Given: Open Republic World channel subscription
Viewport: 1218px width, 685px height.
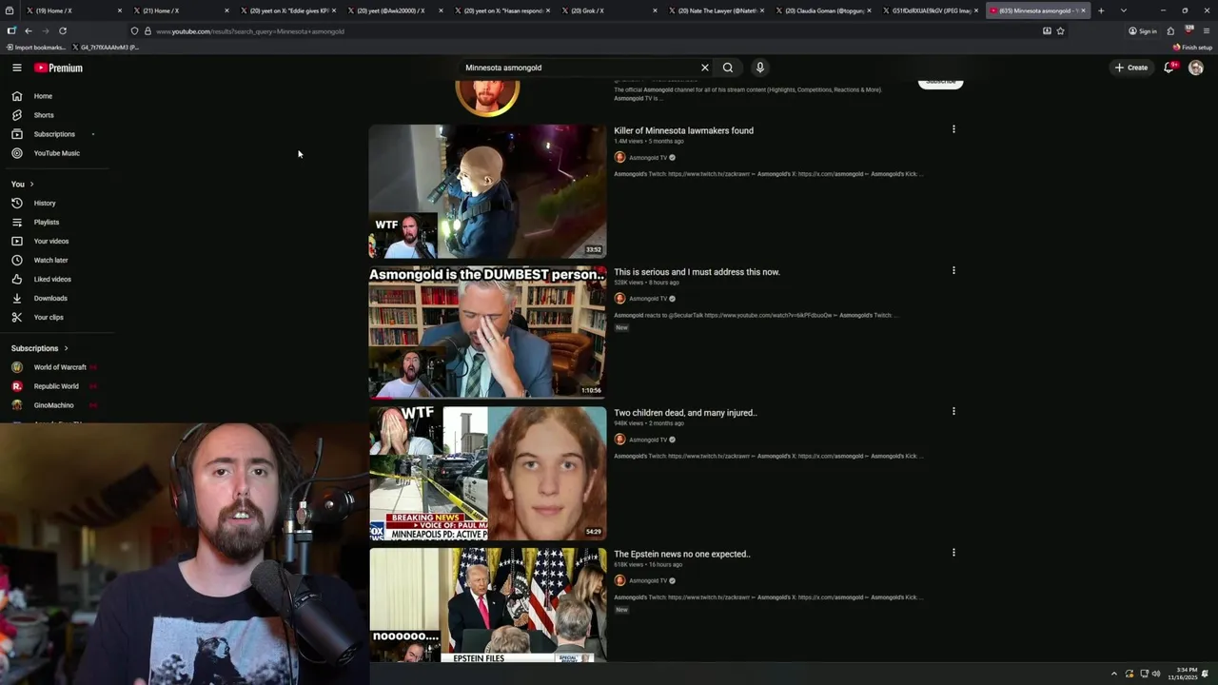Looking at the screenshot, I should 55,386.
